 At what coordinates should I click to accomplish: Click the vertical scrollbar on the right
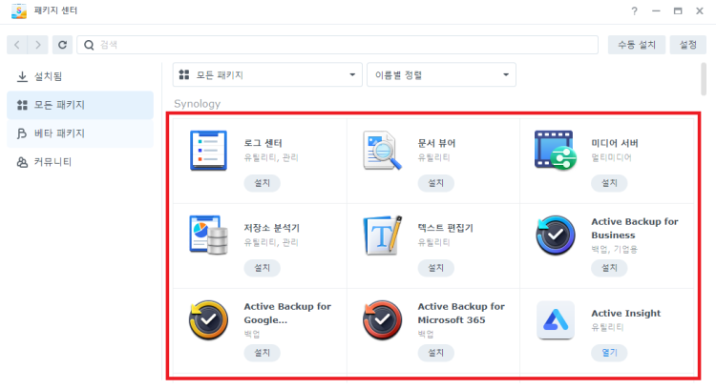(x=705, y=81)
